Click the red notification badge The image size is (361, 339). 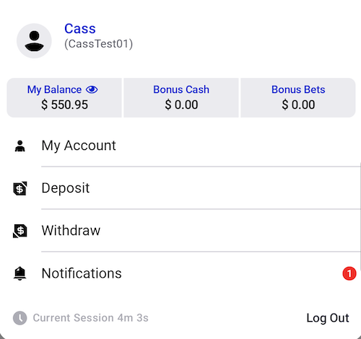pyautogui.click(x=349, y=273)
